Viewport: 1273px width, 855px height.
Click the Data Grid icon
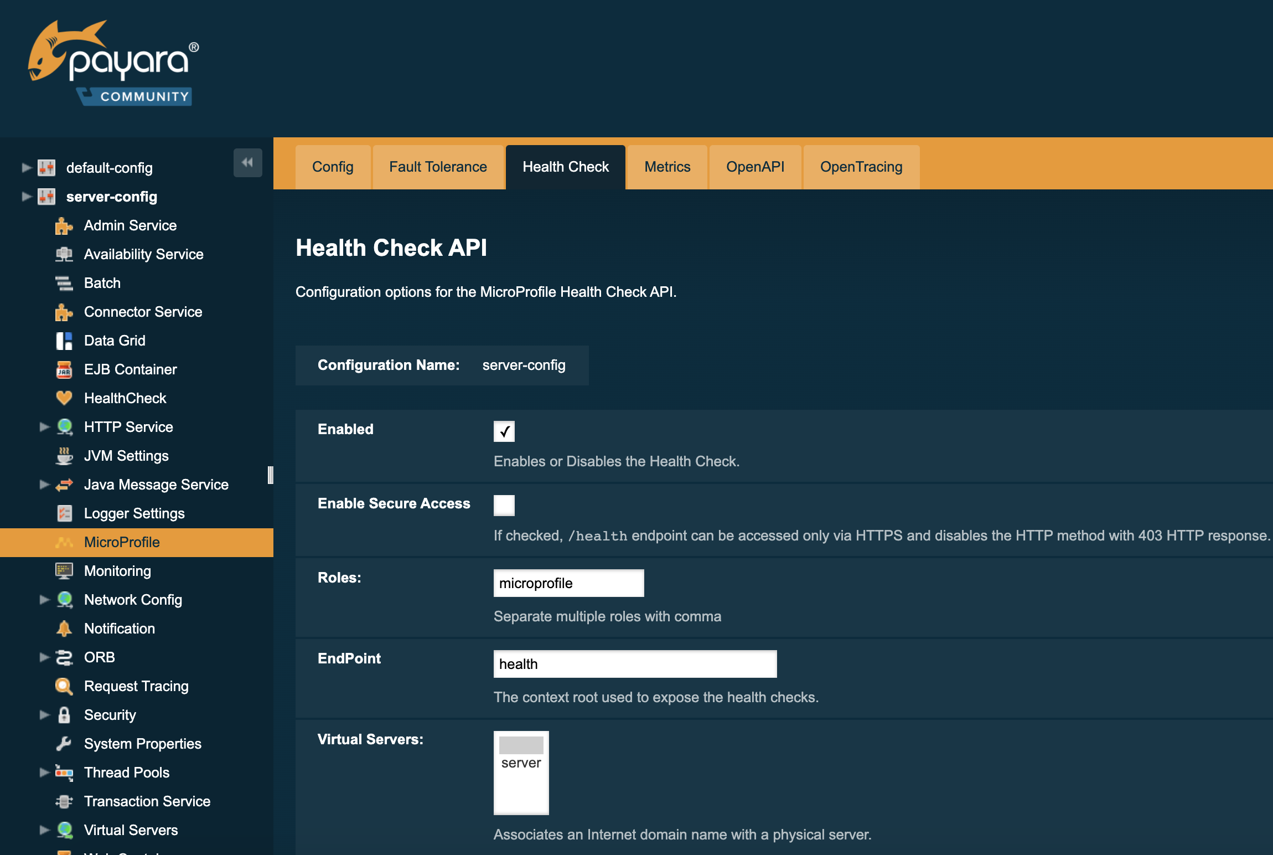point(65,341)
